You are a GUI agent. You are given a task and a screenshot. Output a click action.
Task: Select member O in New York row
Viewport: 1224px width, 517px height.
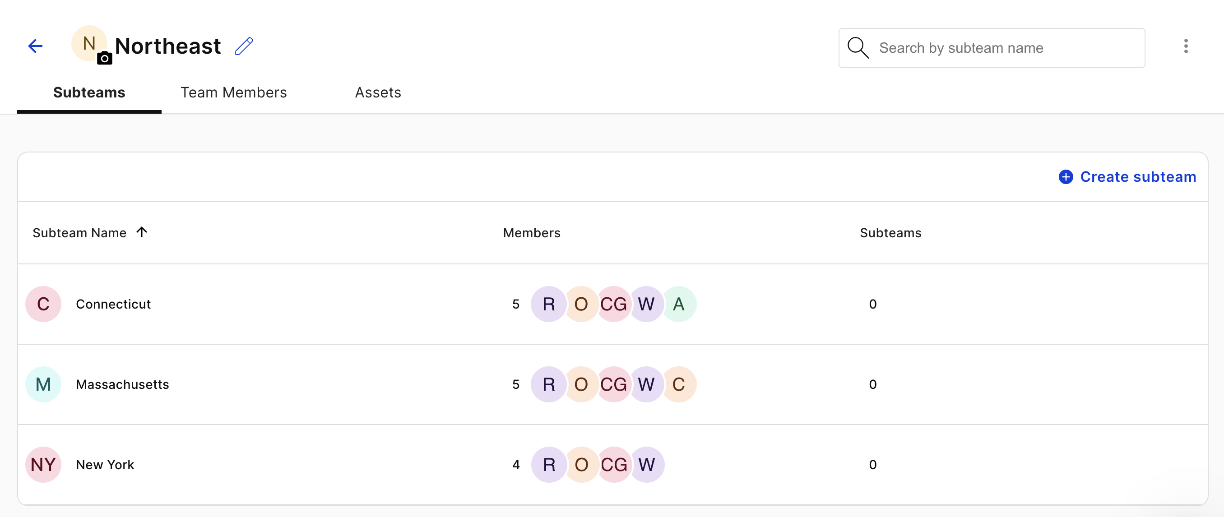[582, 465]
